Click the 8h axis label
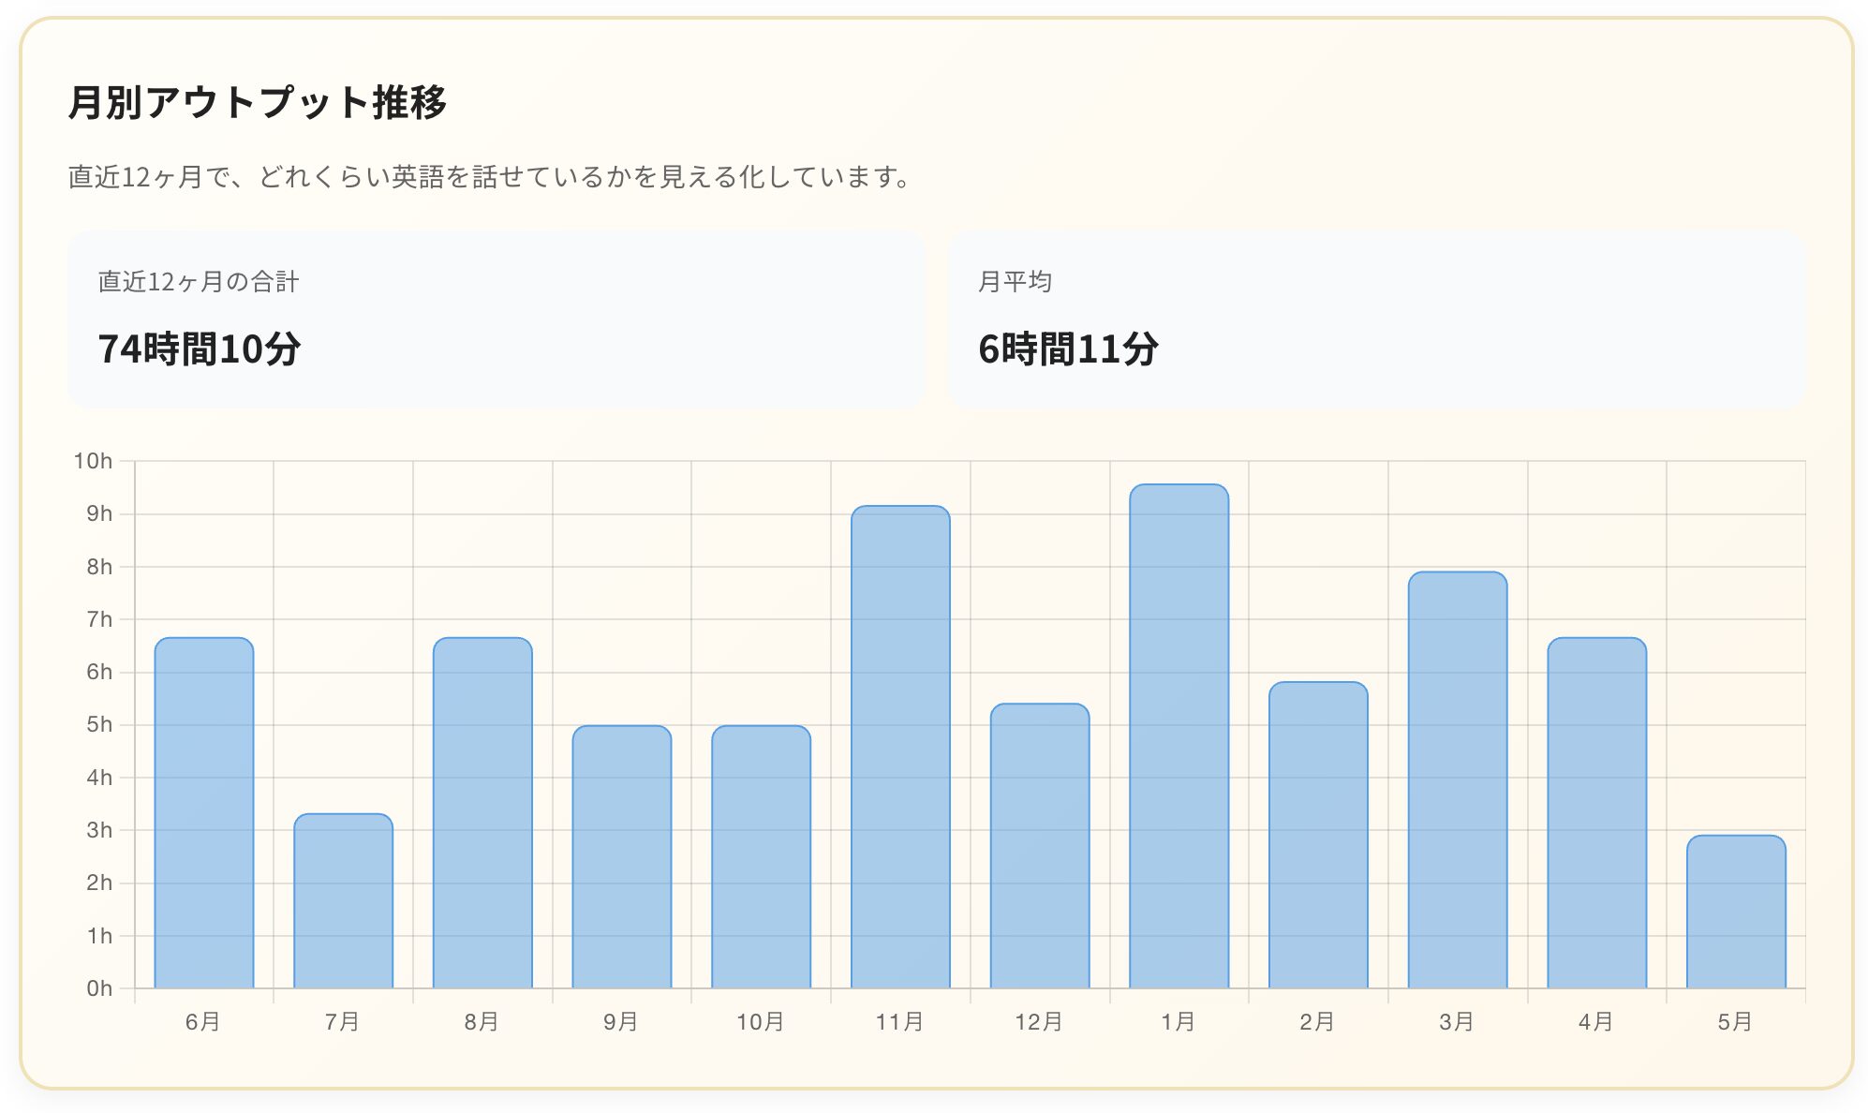Image resolution: width=1868 pixels, height=1113 pixels. (99, 567)
